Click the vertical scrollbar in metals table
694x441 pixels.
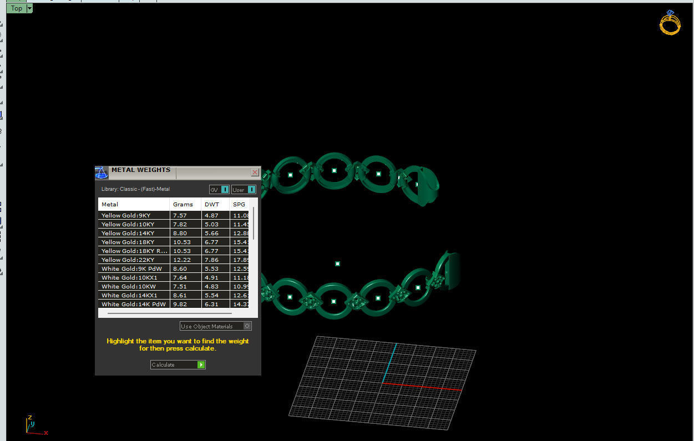pos(254,223)
